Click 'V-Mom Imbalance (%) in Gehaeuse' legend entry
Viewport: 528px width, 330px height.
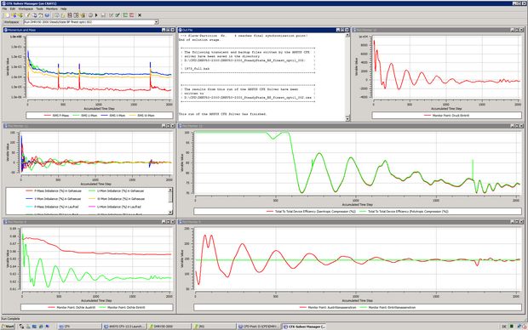click(53, 199)
